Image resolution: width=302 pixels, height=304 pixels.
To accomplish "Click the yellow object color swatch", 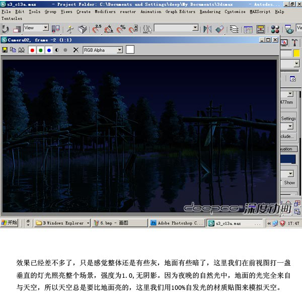I will pos(297,53).
